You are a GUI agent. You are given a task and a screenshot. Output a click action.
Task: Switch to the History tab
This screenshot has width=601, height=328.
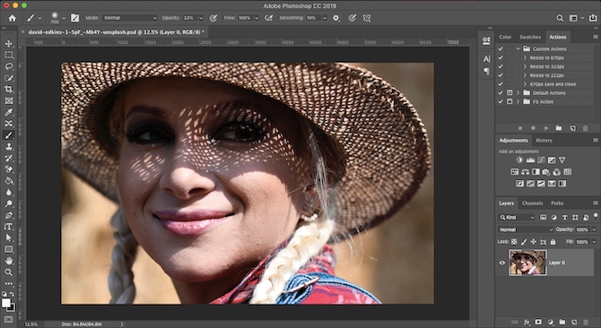544,141
